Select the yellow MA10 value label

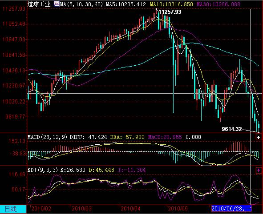coord(171,4)
